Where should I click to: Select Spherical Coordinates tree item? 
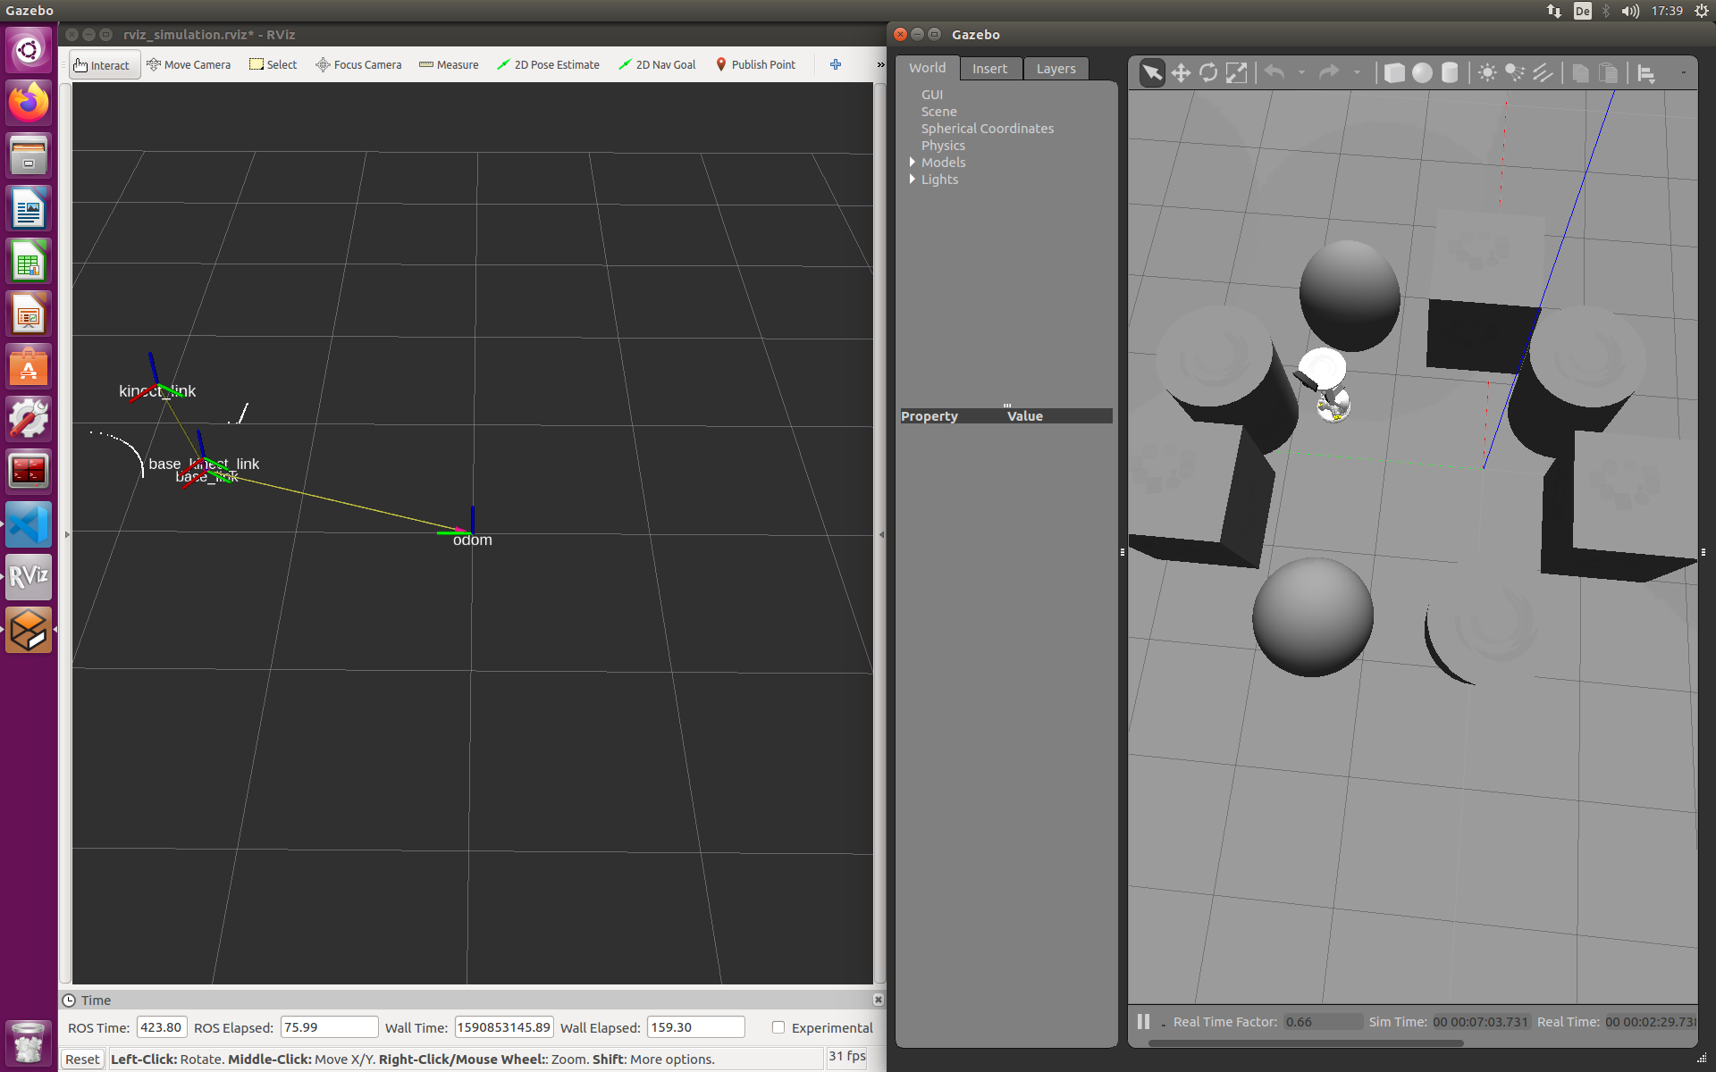pos(987,129)
